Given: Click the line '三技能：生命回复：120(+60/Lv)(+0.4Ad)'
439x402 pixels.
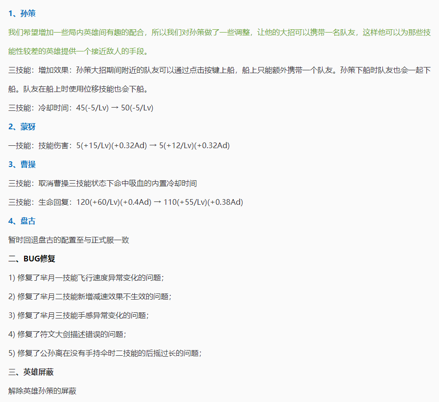Looking at the screenshot, I should pos(126,202).
